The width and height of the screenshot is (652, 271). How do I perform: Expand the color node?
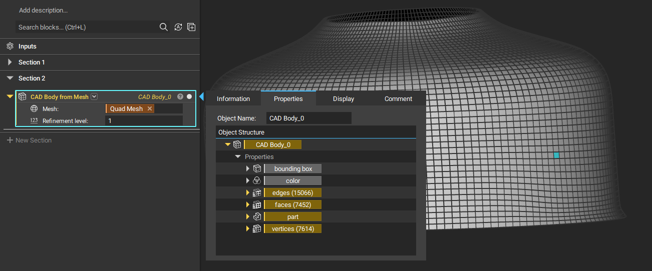(x=247, y=180)
